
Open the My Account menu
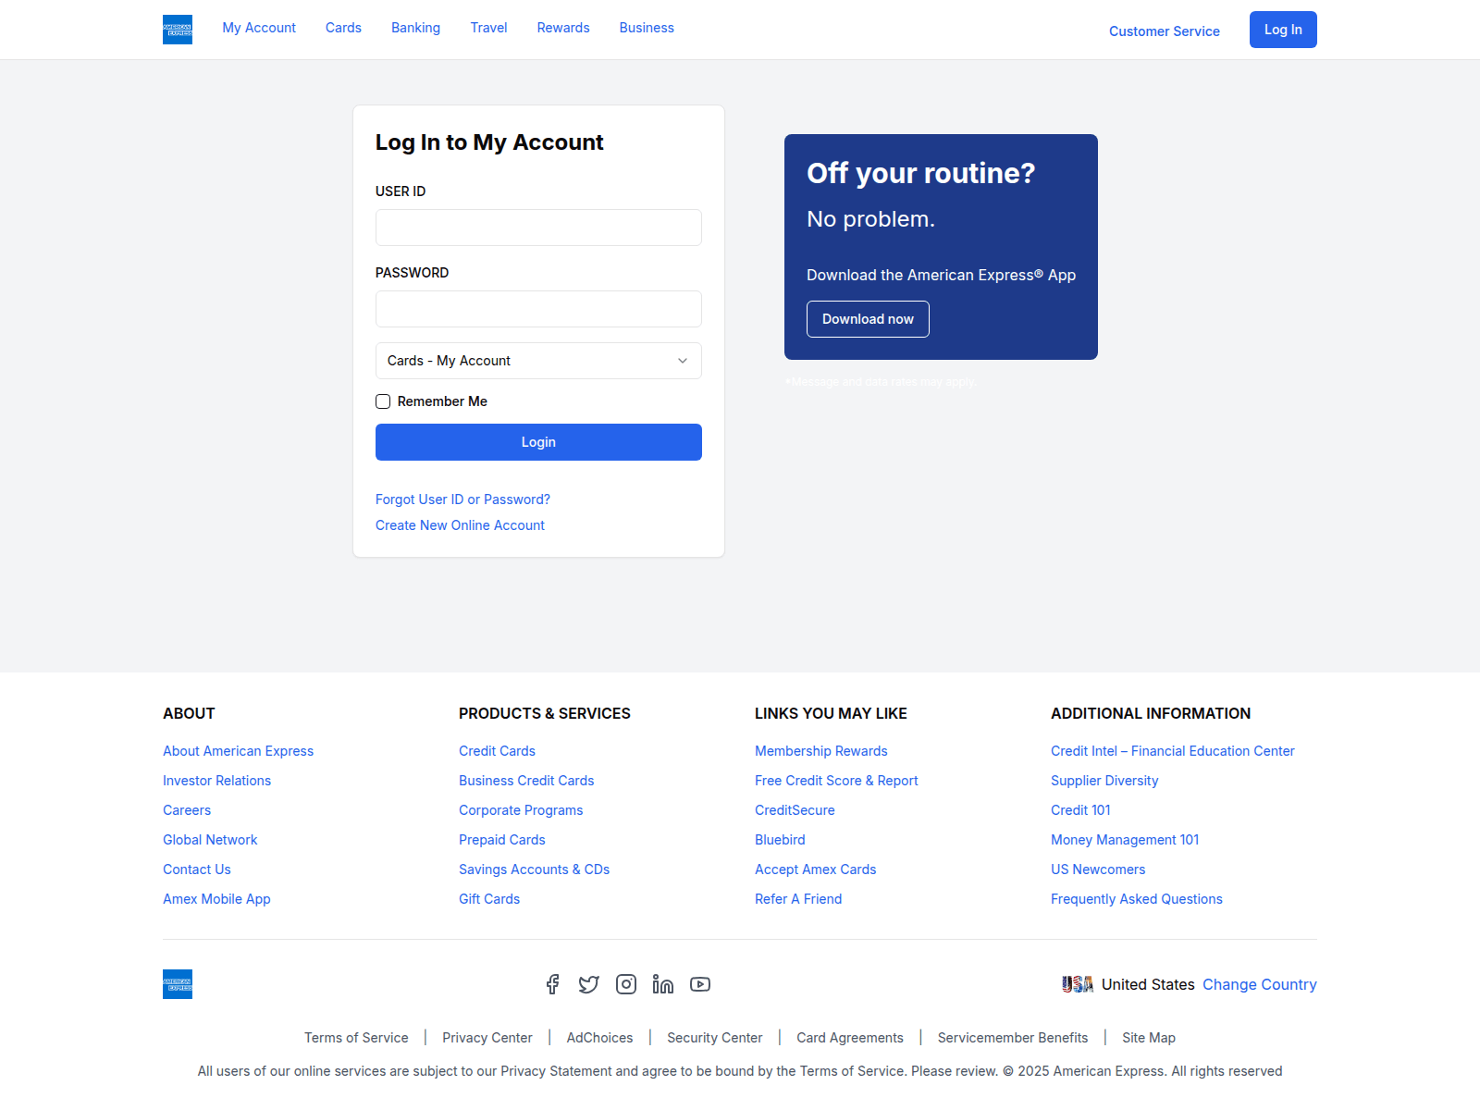(259, 28)
